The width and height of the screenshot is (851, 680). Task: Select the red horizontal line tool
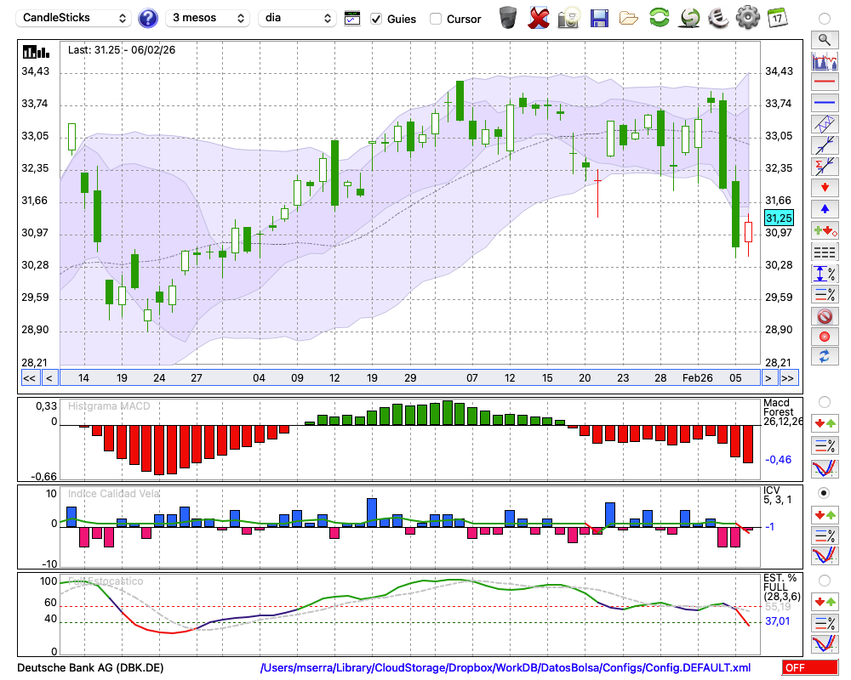(x=825, y=82)
